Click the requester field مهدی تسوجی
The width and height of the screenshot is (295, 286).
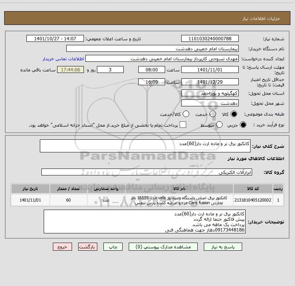[x=162, y=59]
